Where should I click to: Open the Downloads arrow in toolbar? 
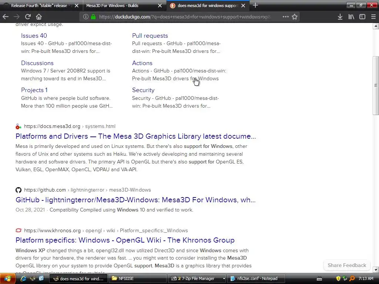340,17
